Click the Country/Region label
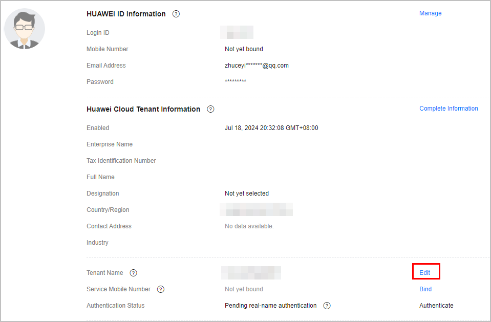Screen dimensions: 491x322 (108, 210)
